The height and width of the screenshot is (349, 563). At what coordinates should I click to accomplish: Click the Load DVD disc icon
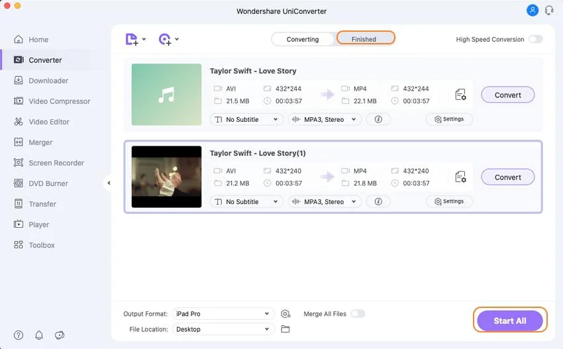(165, 39)
